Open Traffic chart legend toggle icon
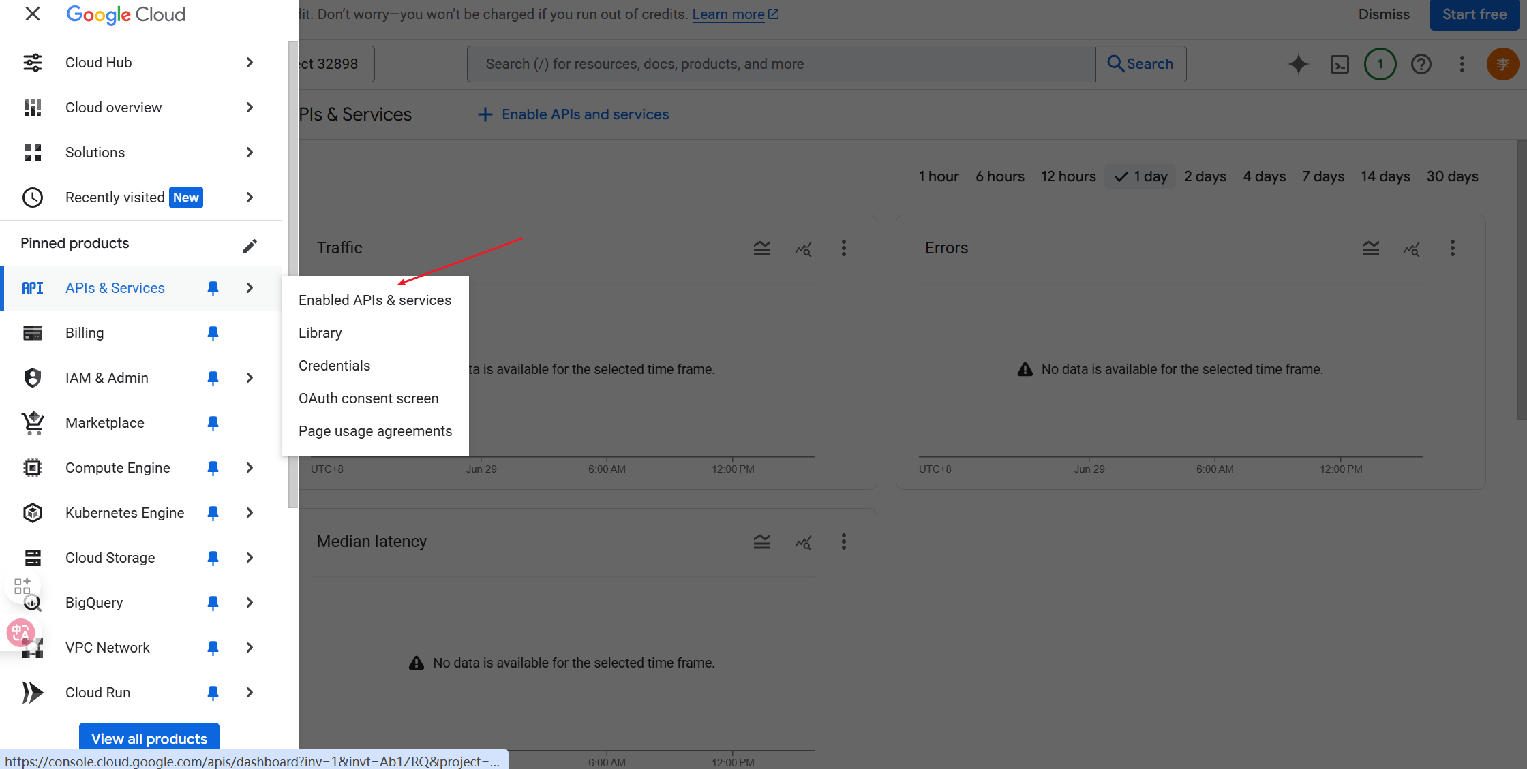 pos(762,249)
